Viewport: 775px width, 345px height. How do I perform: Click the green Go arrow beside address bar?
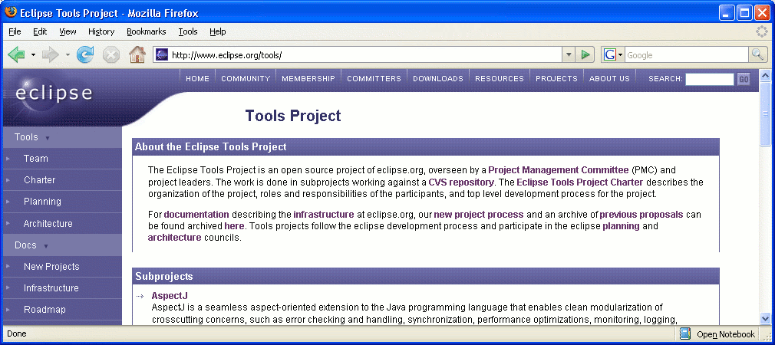(x=585, y=54)
